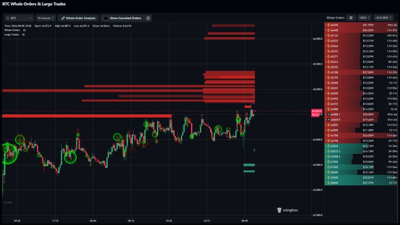Click the Binance icon on the 66133 order

(329, 35)
